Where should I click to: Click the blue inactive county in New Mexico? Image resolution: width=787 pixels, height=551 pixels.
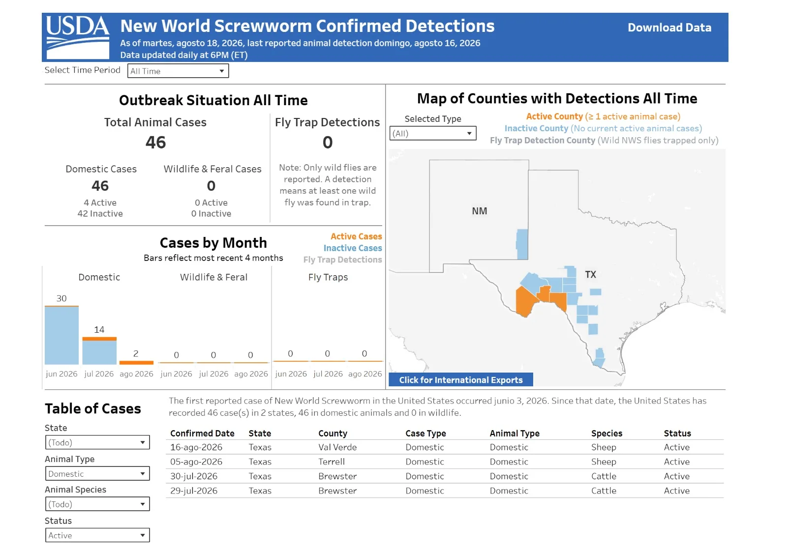pos(522,244)
